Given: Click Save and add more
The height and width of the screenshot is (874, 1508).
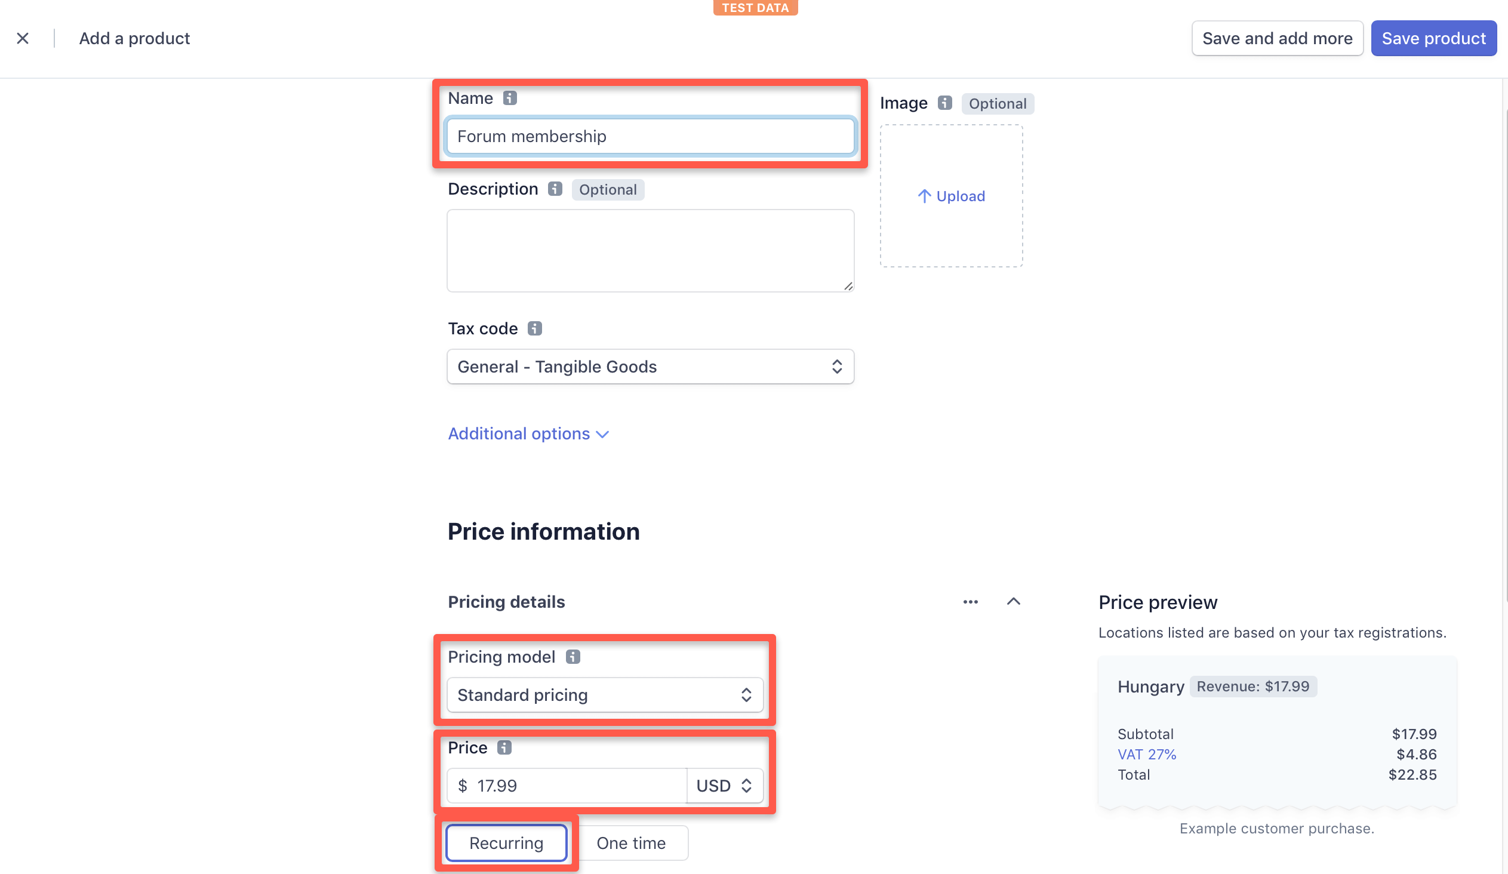Looking at the screenshot, I should pos(1277,38).
